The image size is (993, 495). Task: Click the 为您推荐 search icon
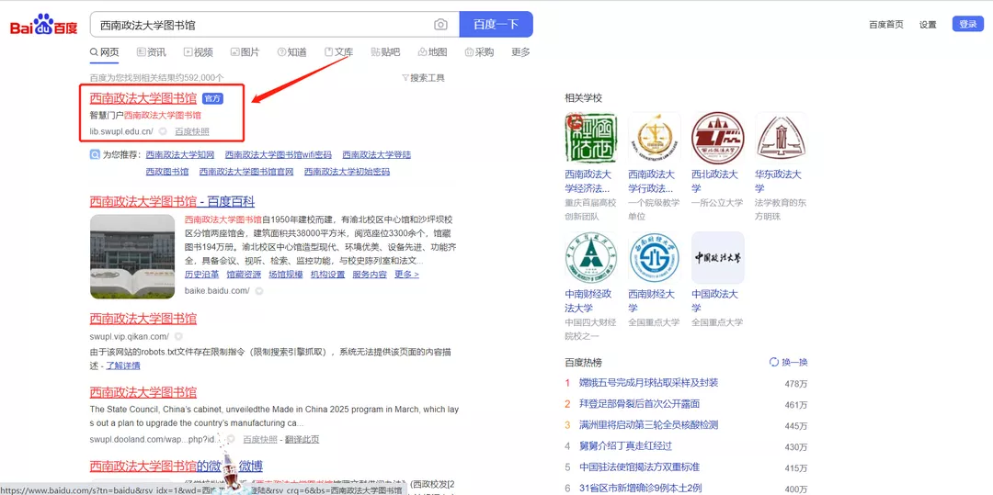95,154
